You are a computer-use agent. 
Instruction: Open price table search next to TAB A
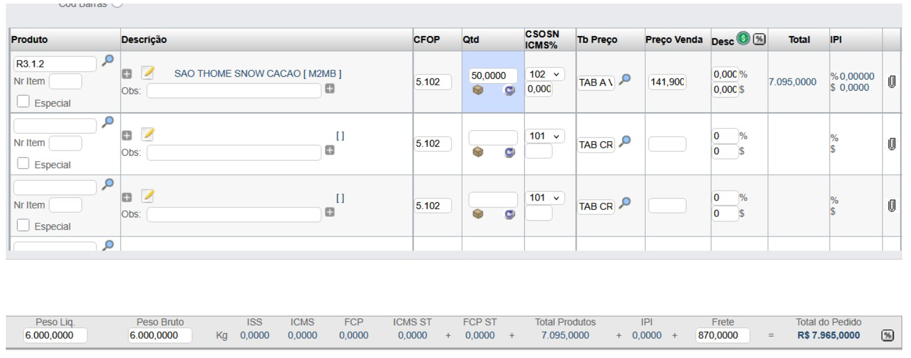pos(625,79)
